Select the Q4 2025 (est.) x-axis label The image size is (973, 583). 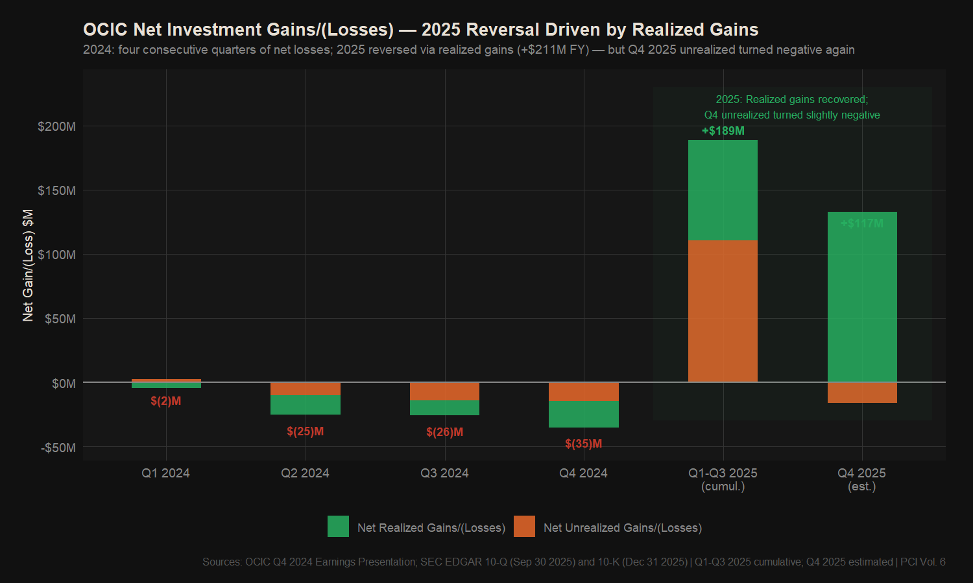[x=861, y=479]
